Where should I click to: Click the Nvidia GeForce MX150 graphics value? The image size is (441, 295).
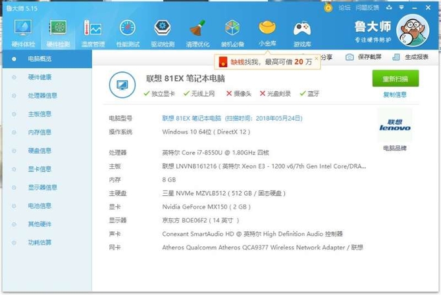(207, 207)
